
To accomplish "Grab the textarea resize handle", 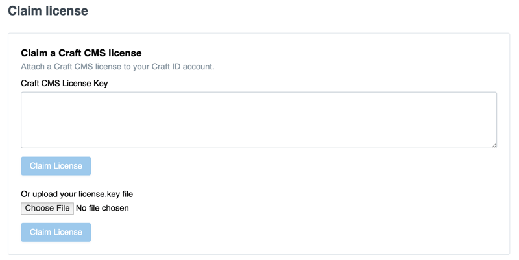I will [x=494, y=145].
